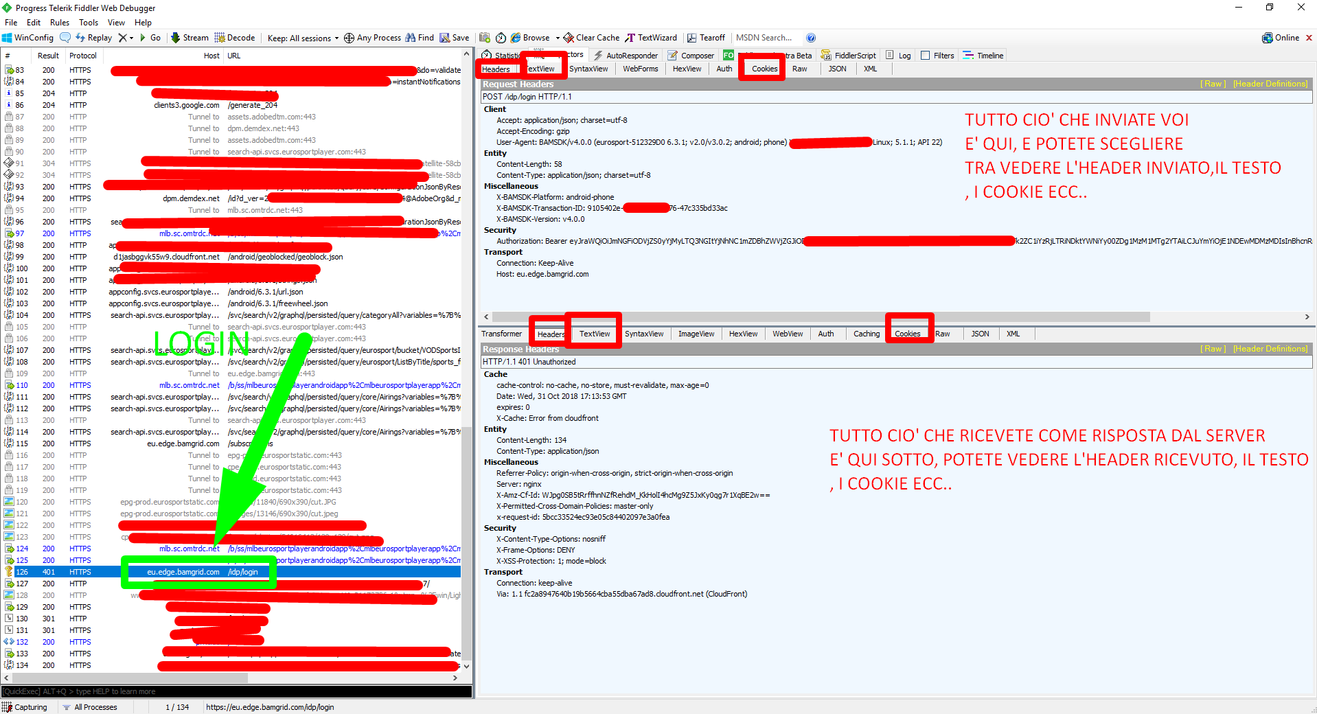1317x714 pixels.
Task: Toggle Capturing in the status bar
Action: pos(25,707)
